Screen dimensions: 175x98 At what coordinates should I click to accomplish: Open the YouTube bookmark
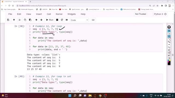[x=63, y=9]
